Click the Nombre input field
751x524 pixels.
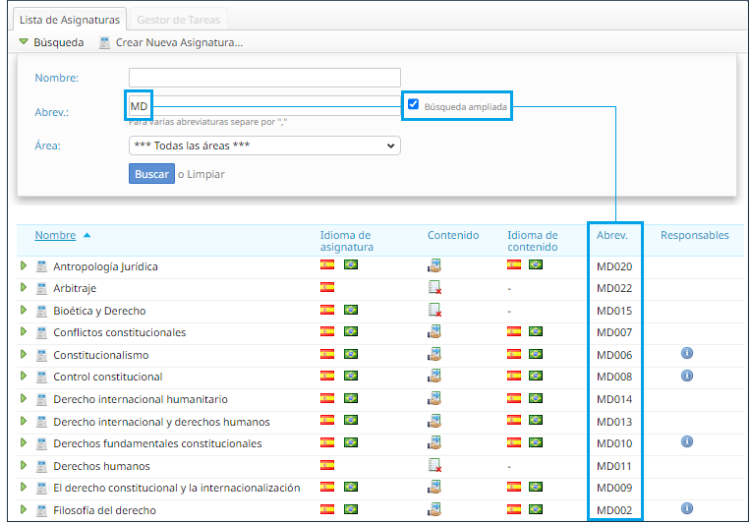coord(264,78)
